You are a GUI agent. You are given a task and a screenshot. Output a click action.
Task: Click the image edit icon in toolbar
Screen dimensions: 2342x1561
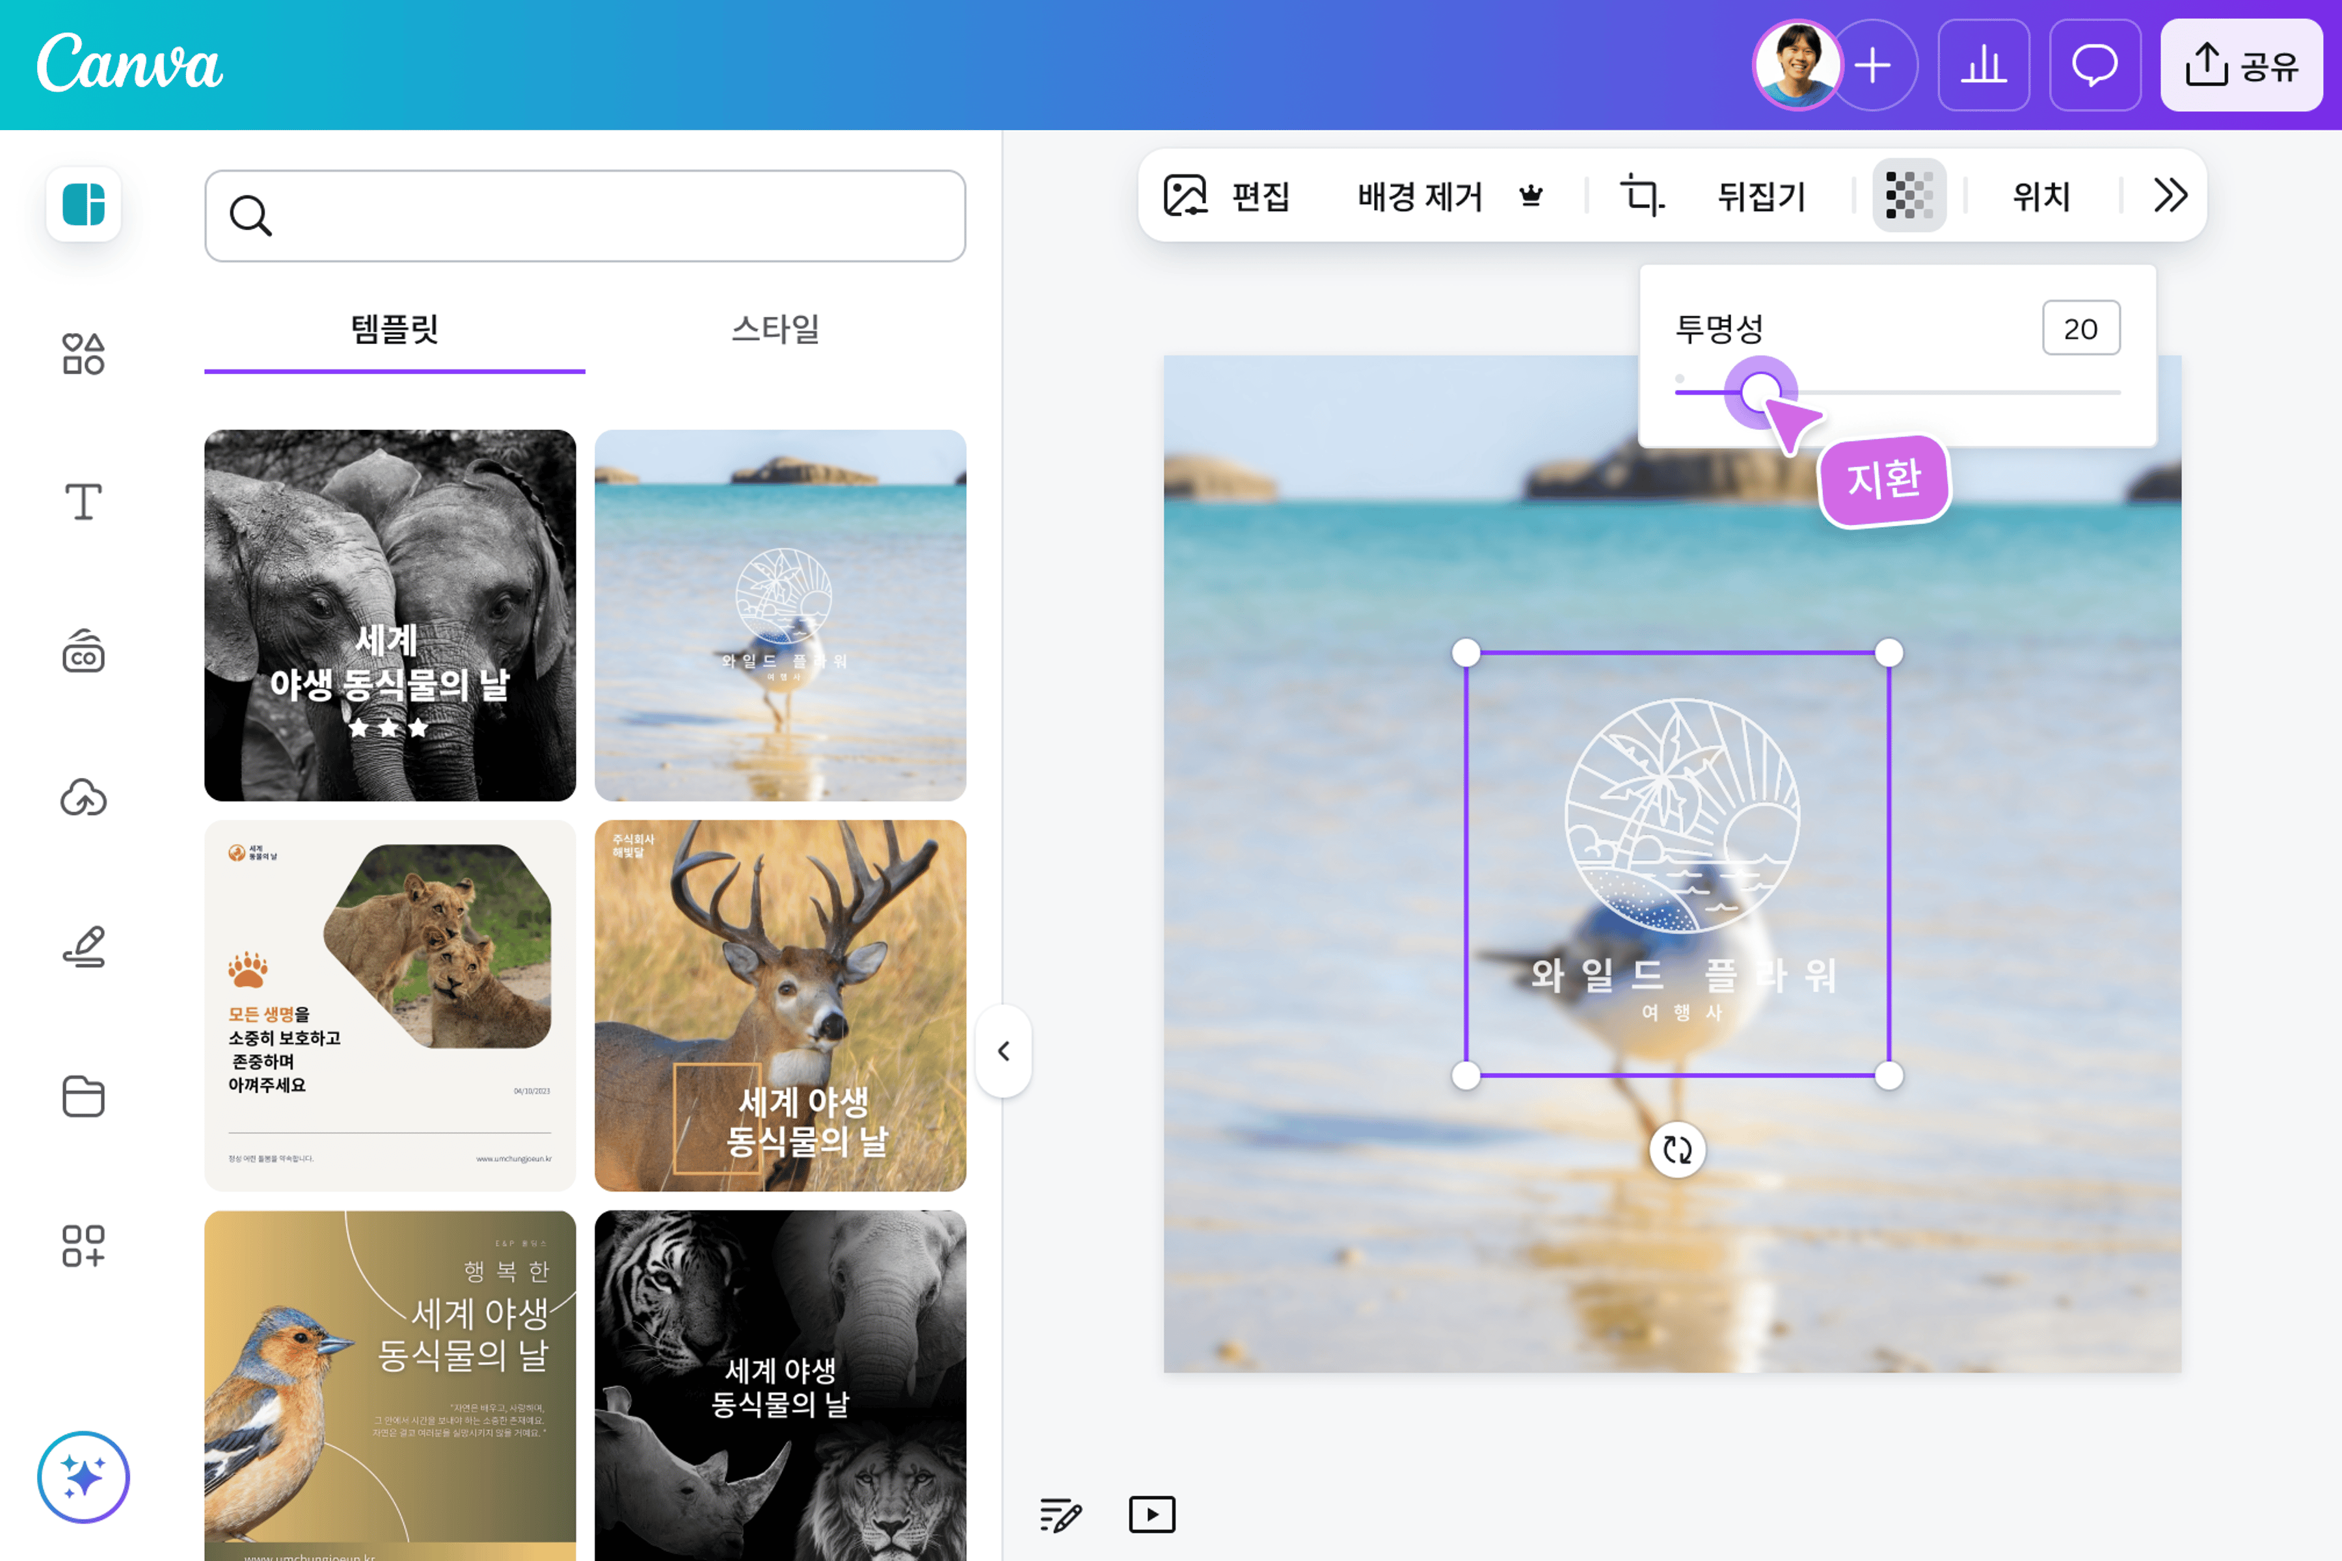[x=1185, y=195]
